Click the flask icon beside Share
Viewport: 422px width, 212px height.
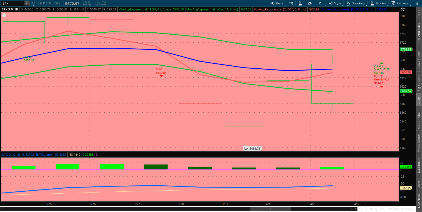(x=300, y=3)
